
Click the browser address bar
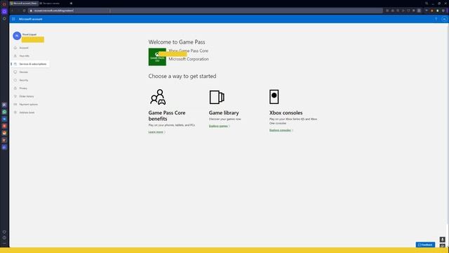point(205,11)
